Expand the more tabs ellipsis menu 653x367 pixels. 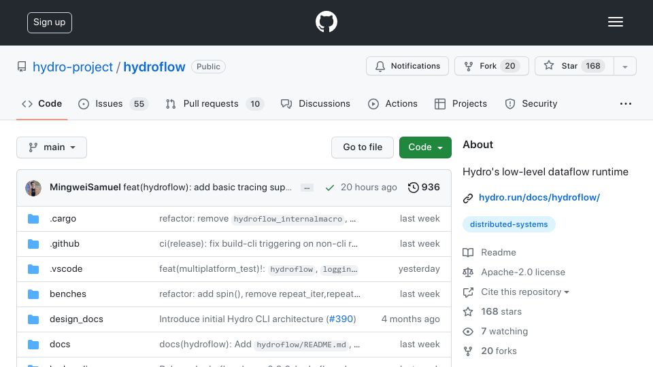click(626, 103)
